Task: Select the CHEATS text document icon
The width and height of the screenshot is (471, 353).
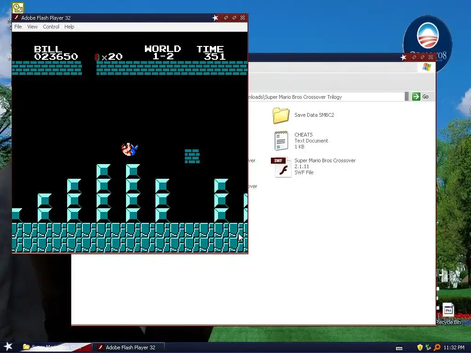Action: (x=281, y=141)
